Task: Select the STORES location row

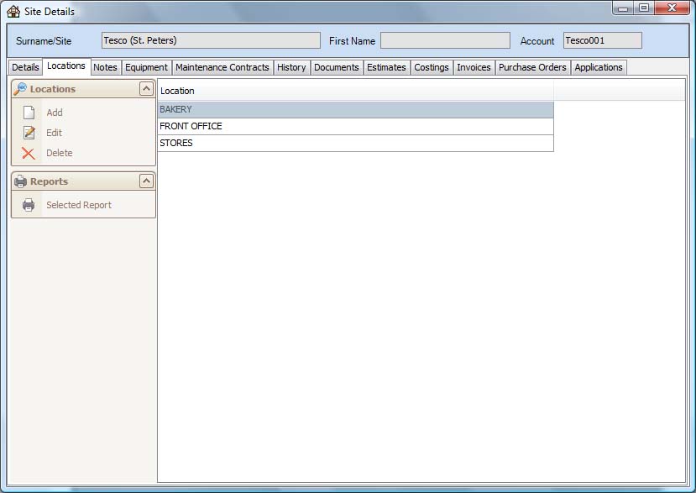Action: (x=355, y=143)
